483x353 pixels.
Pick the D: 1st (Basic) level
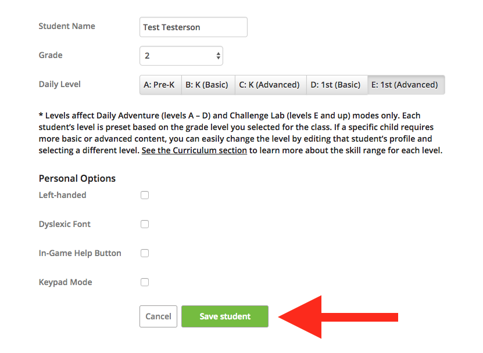click(x=337, y=85)
